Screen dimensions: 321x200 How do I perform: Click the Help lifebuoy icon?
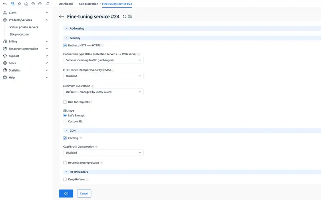point(5,77)
